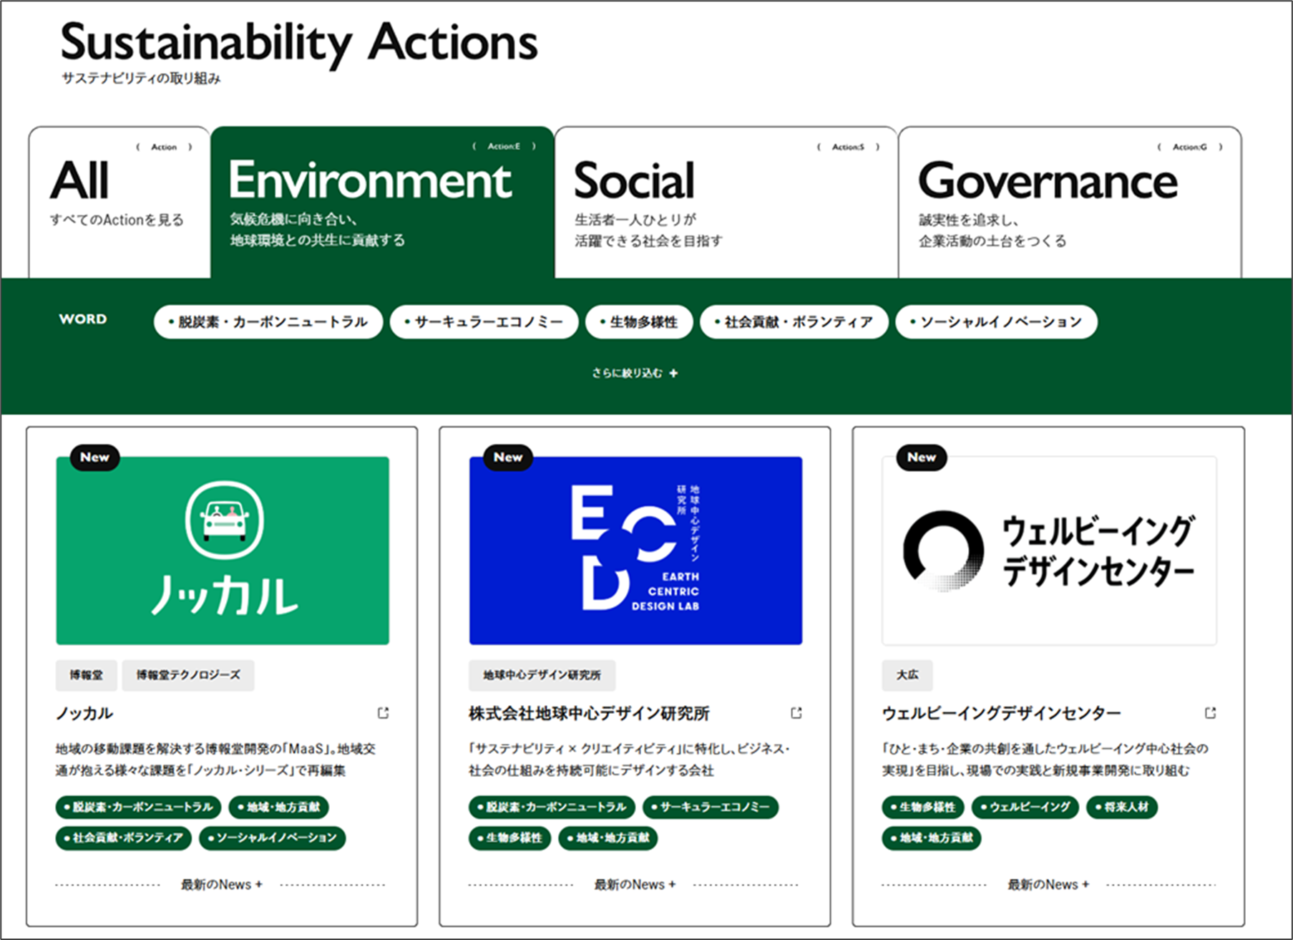Click the ノッカル car logo thumbnail

click(223, 551)
